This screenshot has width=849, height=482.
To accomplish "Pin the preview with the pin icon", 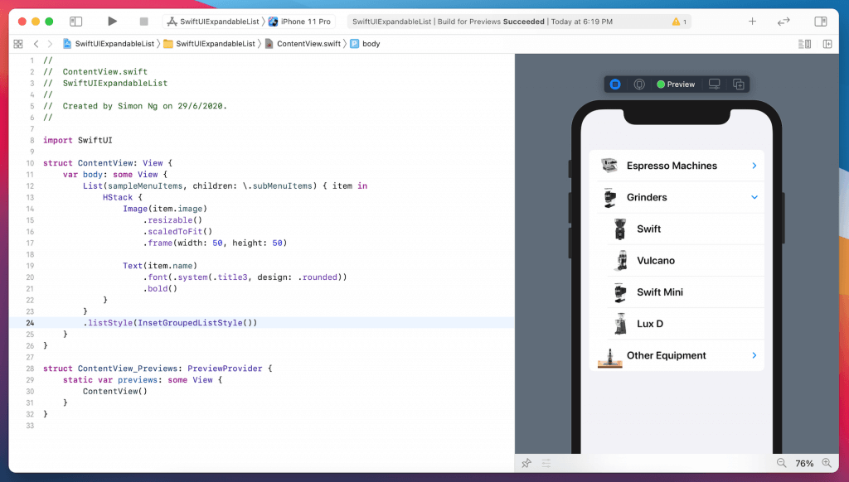I will coord(526,464).
